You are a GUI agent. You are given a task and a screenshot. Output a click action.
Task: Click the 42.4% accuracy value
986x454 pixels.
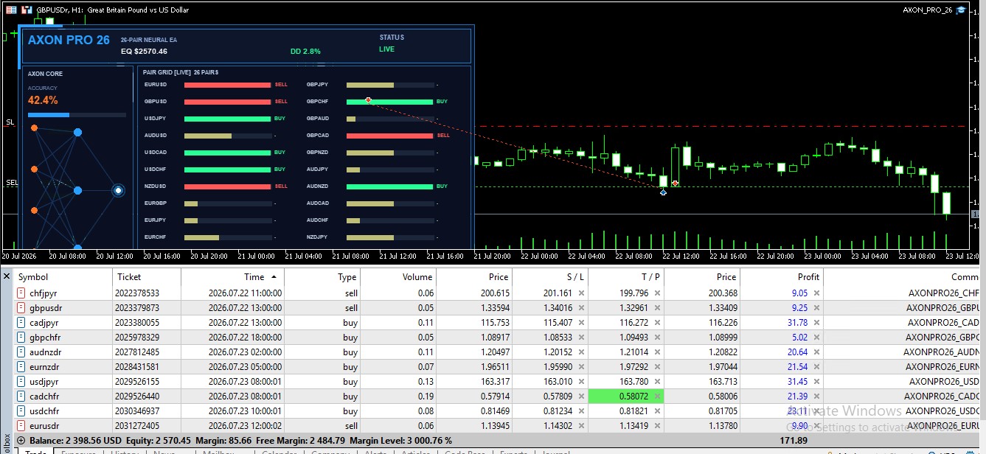point(43,100)
